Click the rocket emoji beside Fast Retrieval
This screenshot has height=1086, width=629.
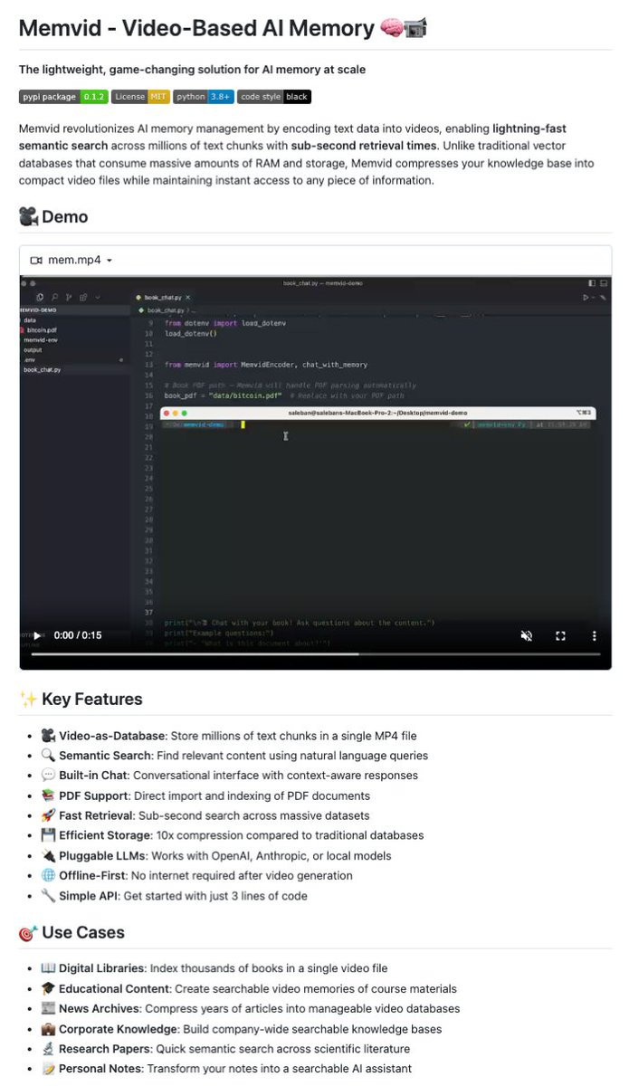point(48,815)
